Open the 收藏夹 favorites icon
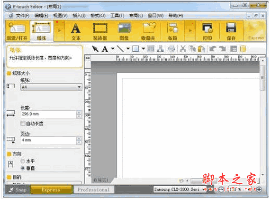 coord(148,31)
